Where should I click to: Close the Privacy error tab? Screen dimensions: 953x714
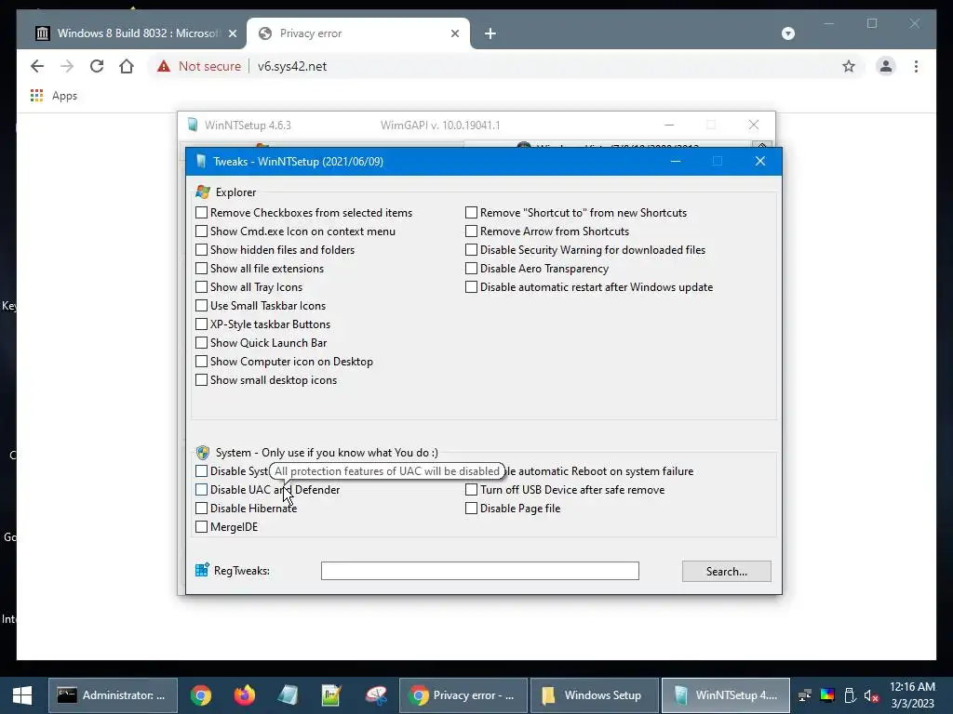tap(454, 33)
